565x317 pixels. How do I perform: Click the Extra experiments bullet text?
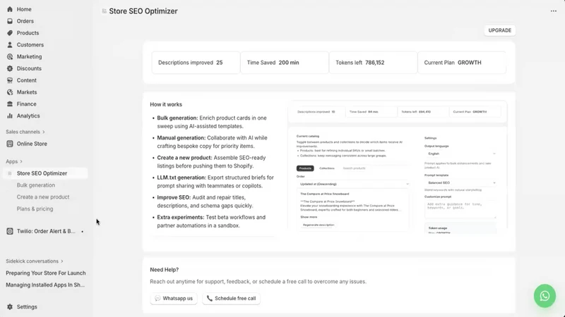(211, 221)
